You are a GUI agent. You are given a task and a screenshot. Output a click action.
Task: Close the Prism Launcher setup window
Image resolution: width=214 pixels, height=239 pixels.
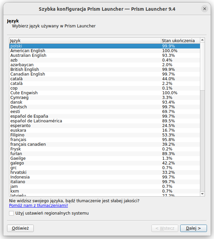click(204, 9)
